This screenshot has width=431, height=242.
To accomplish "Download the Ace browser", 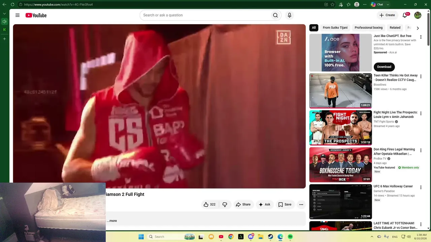I will click(x=384, y=67).
